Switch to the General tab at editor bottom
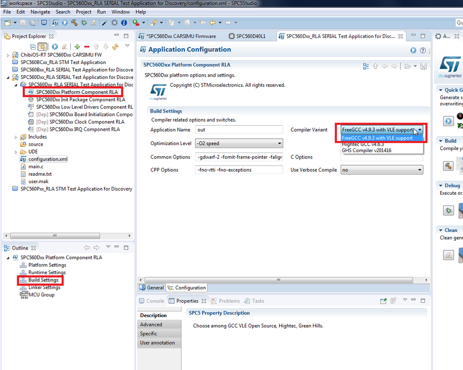 point(152,287)
